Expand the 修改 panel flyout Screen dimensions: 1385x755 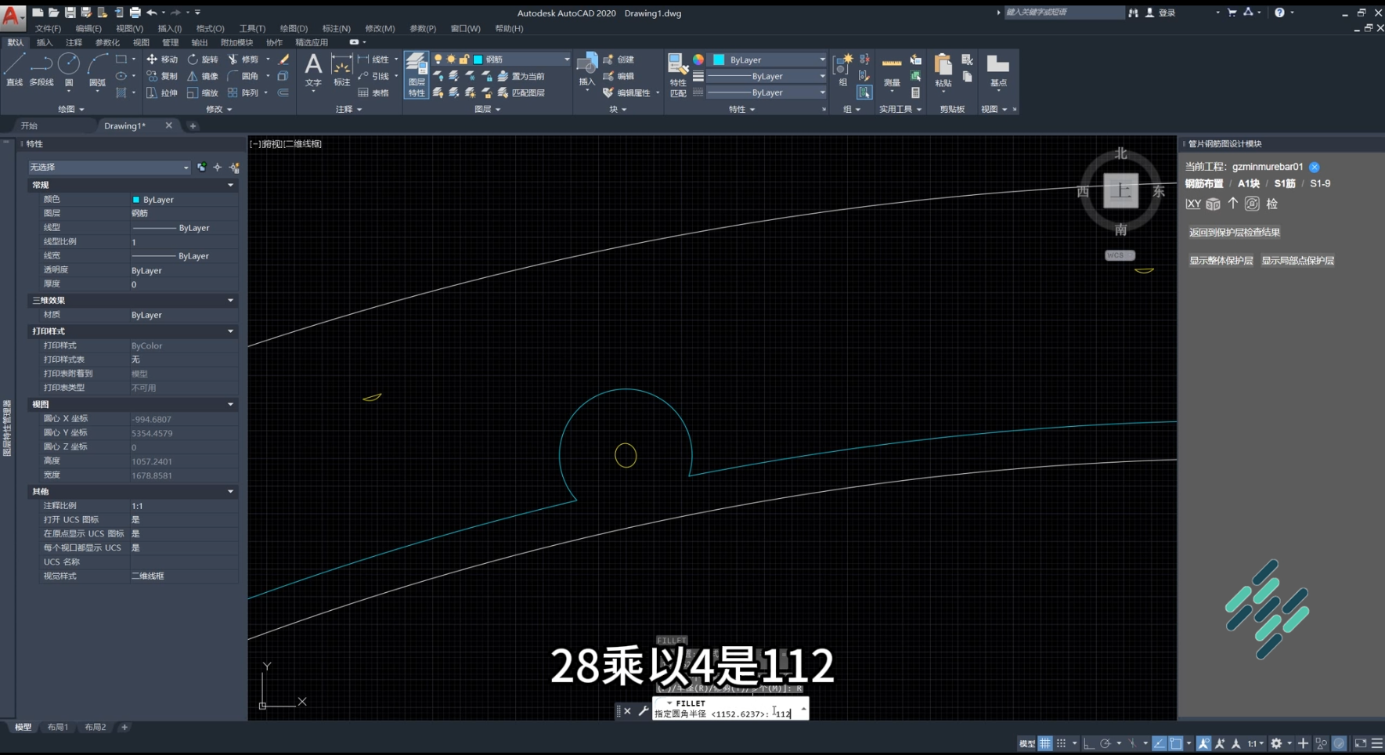point(218,109)
